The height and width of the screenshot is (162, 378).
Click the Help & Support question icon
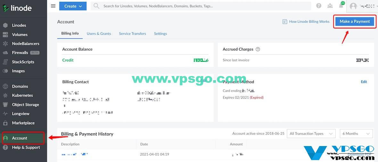tap(5, 147)
